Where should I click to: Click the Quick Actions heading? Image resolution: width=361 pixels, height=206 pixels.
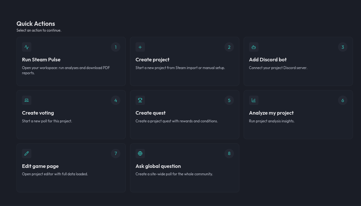click(36, 24)
